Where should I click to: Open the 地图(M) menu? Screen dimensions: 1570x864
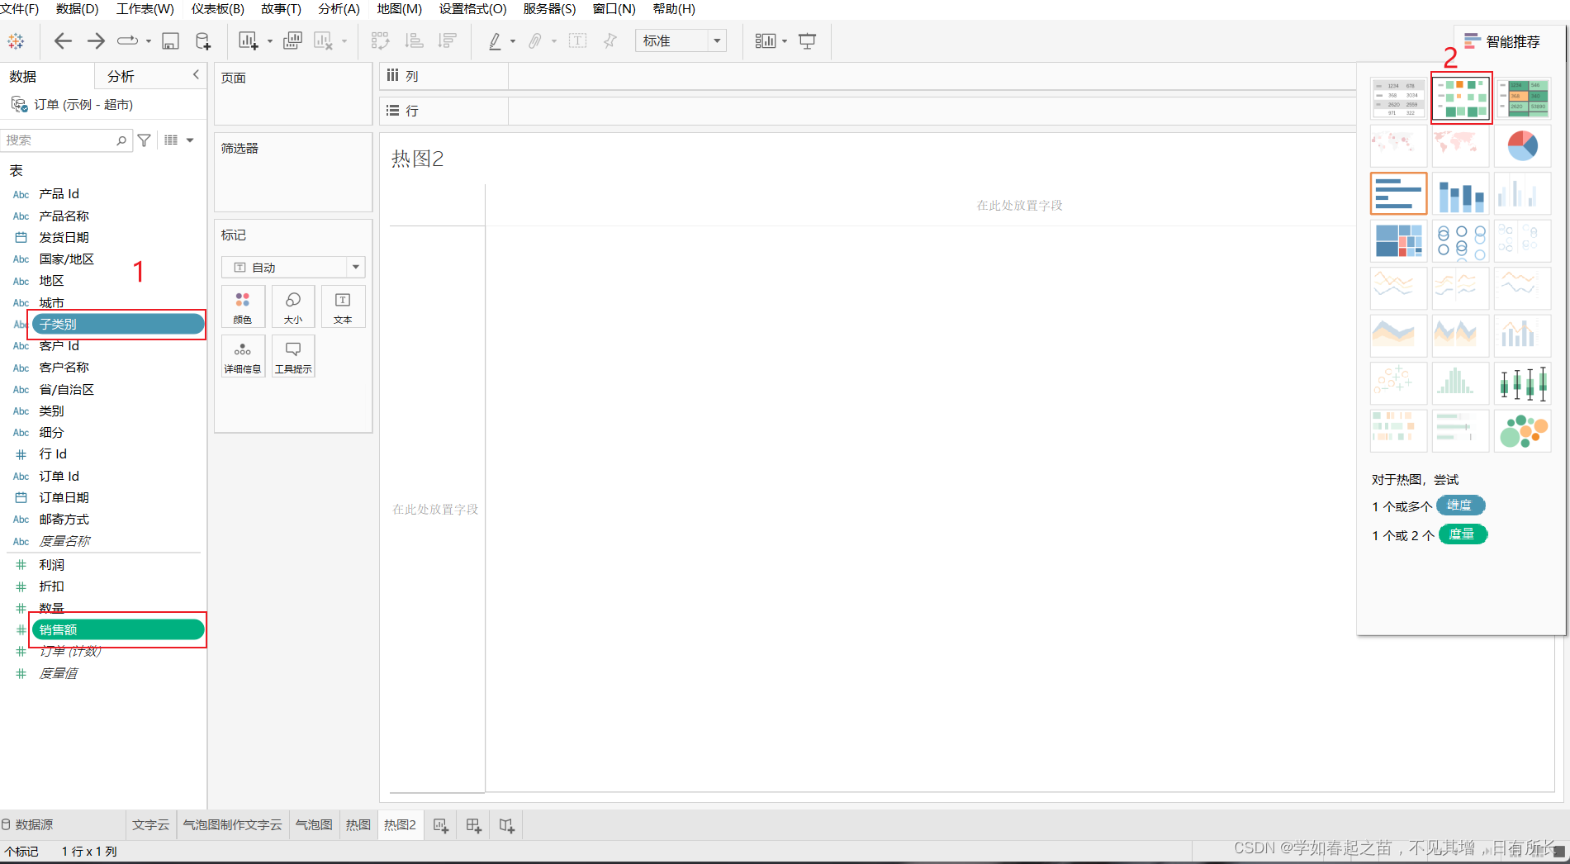[x=399, y=8]
